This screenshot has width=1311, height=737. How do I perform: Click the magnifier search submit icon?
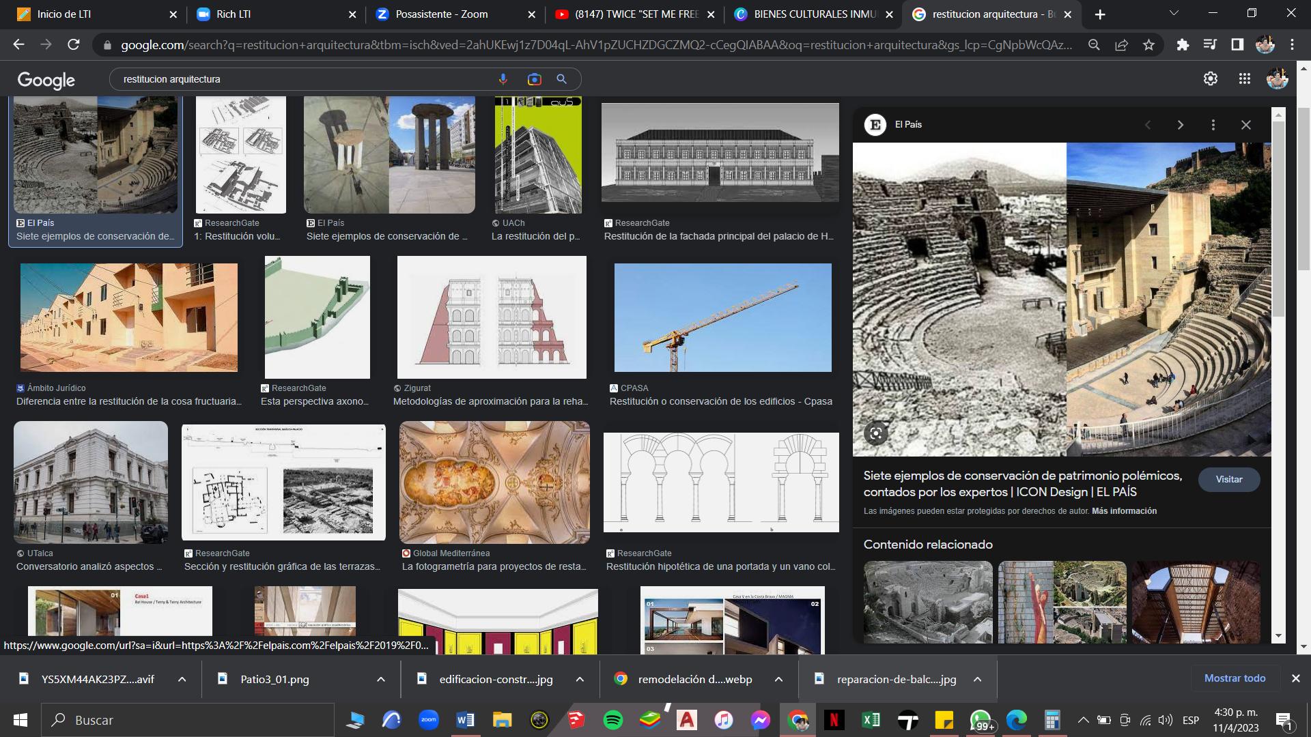pos(561,79)
